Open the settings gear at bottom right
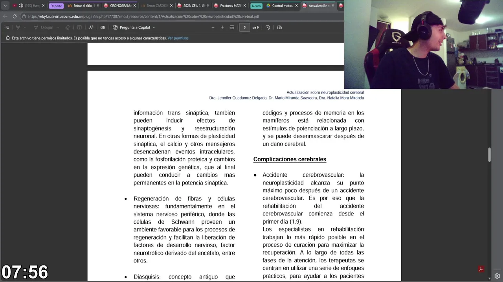This screenshot has width=503, height=282. pyautogui.click(x=497, y=276)
